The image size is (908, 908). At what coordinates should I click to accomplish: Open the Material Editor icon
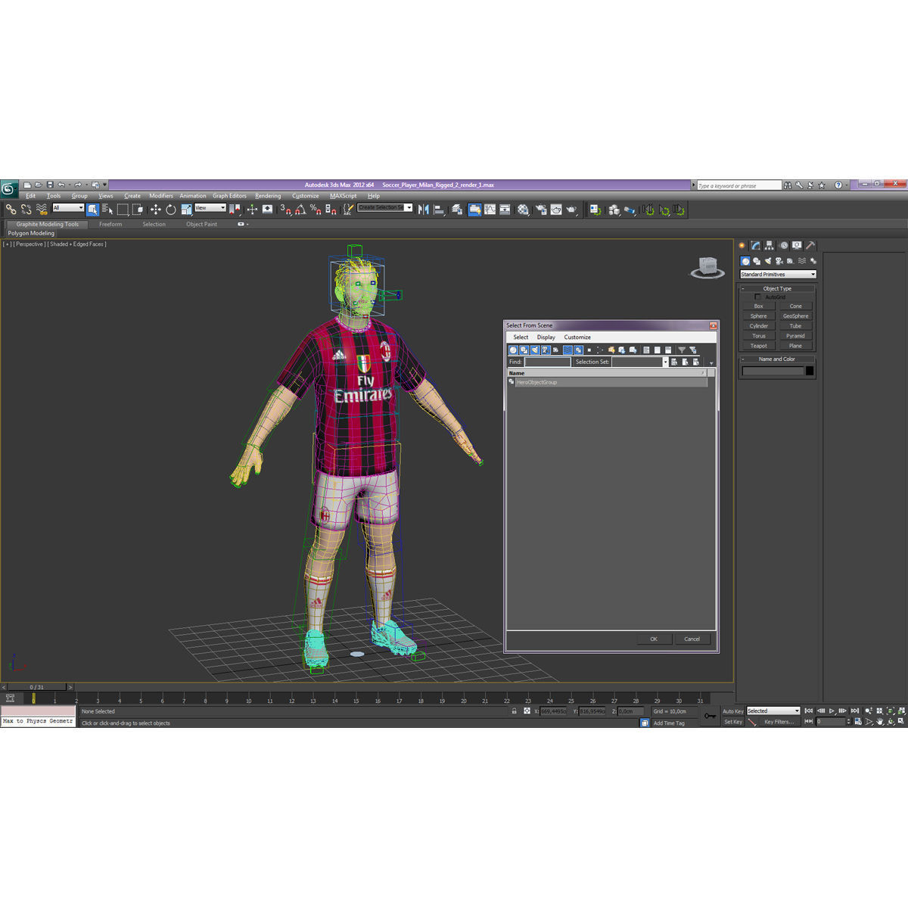(x=523, y=210)
